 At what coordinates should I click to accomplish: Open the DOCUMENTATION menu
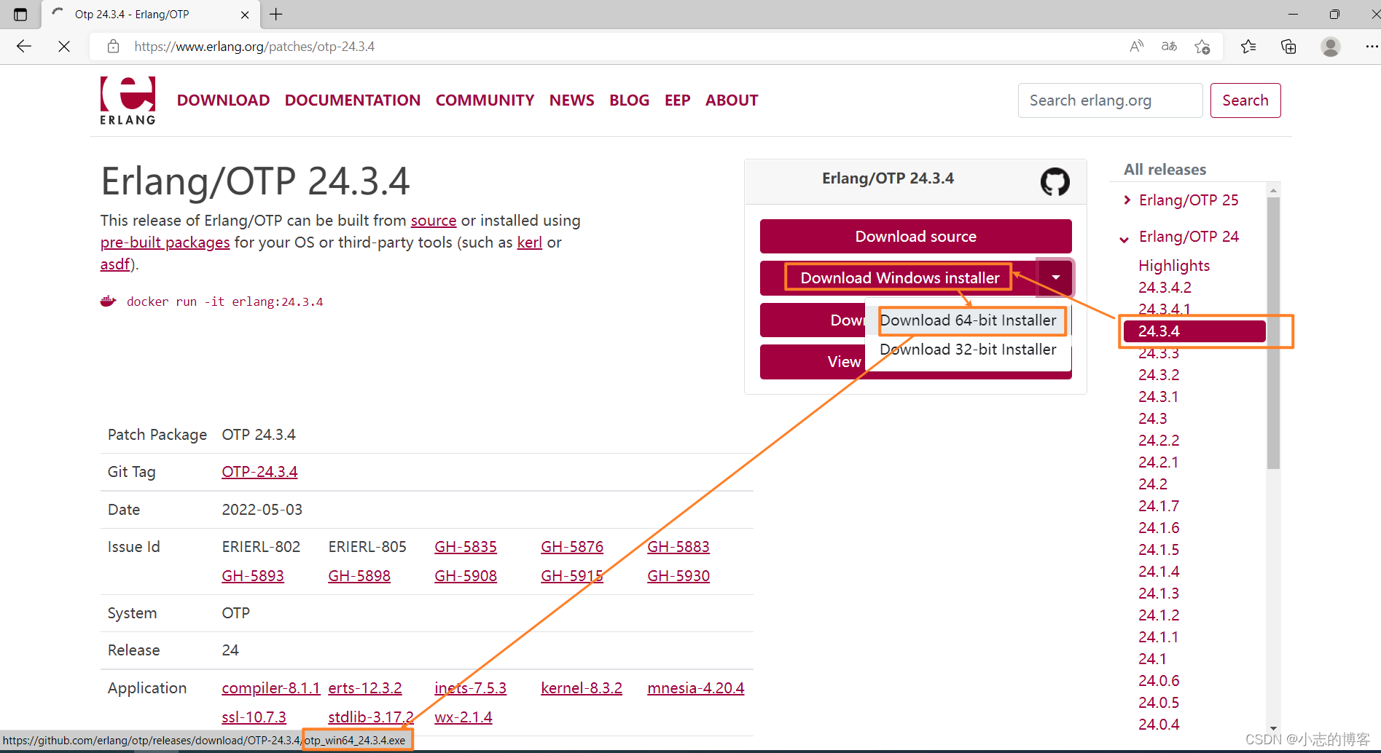pos(353,100)
